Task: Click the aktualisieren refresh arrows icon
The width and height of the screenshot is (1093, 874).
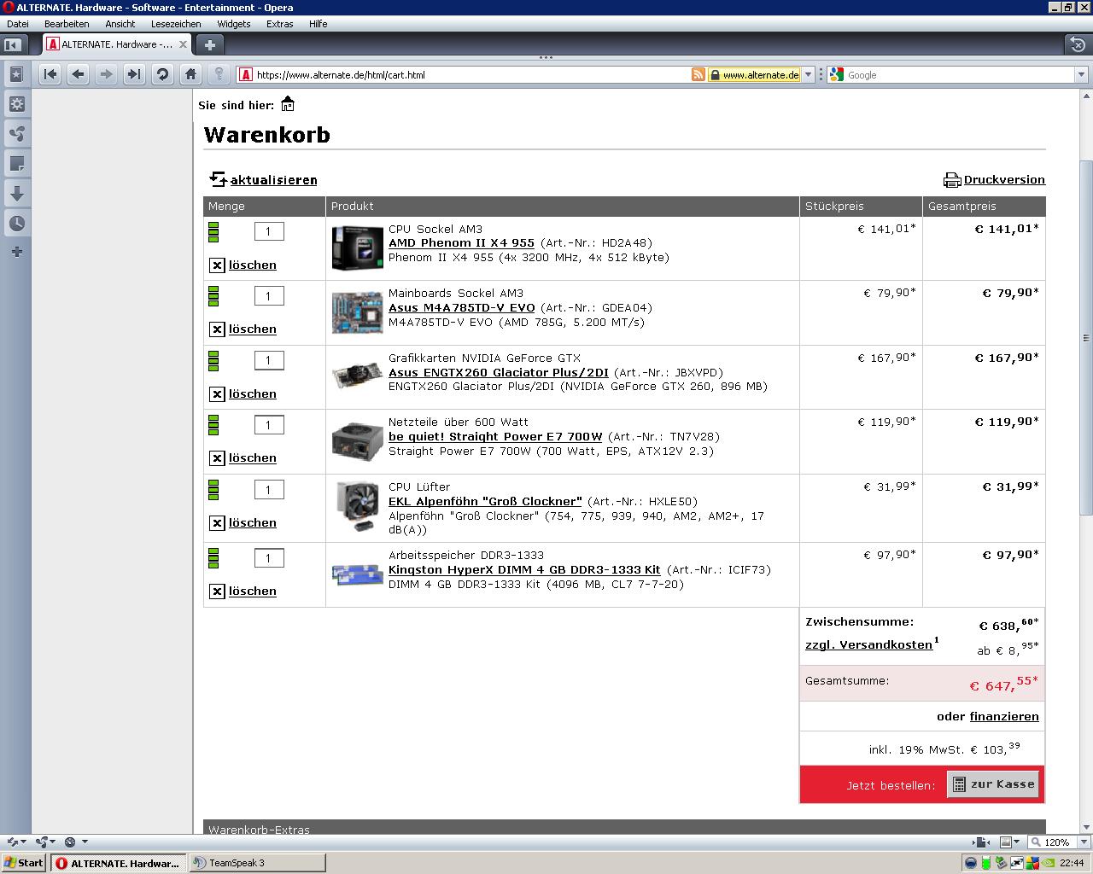Action: [219, 179]
